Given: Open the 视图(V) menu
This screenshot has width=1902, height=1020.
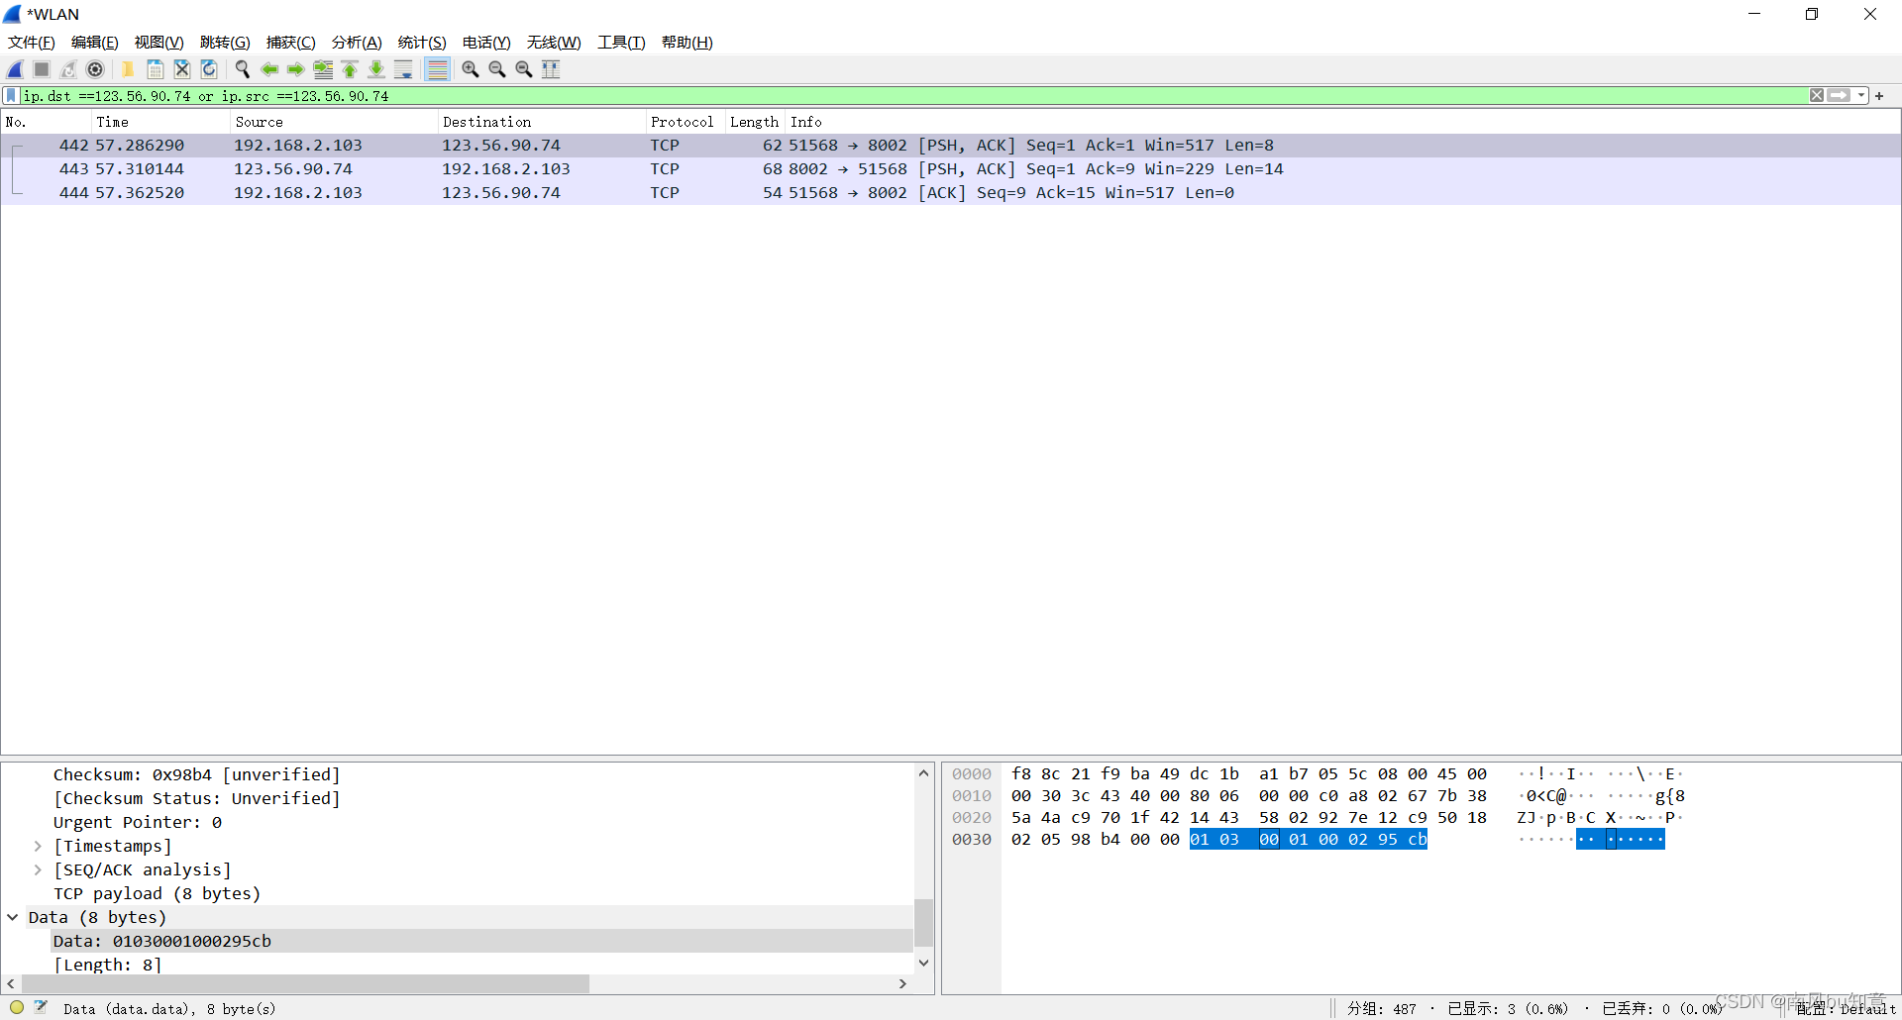Looking at the screenshot, I should [x=159, y=43].
